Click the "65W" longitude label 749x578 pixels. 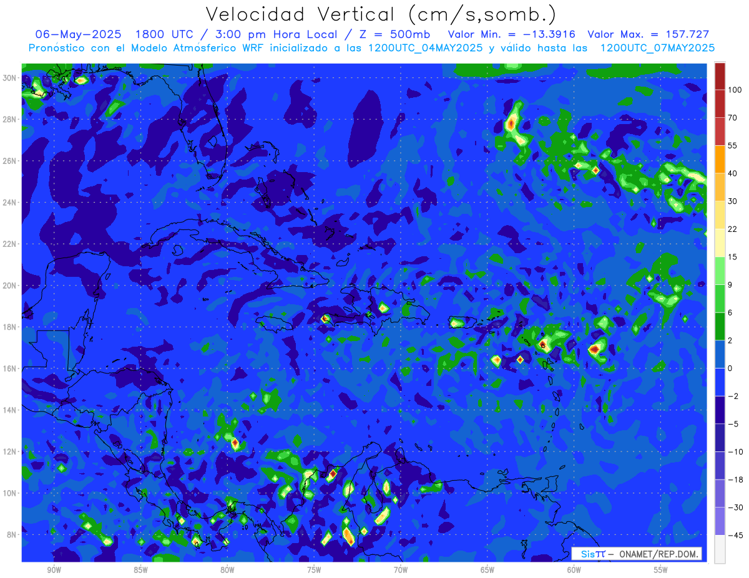487,570
